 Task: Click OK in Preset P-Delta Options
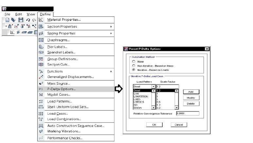(x=154, y=125)
